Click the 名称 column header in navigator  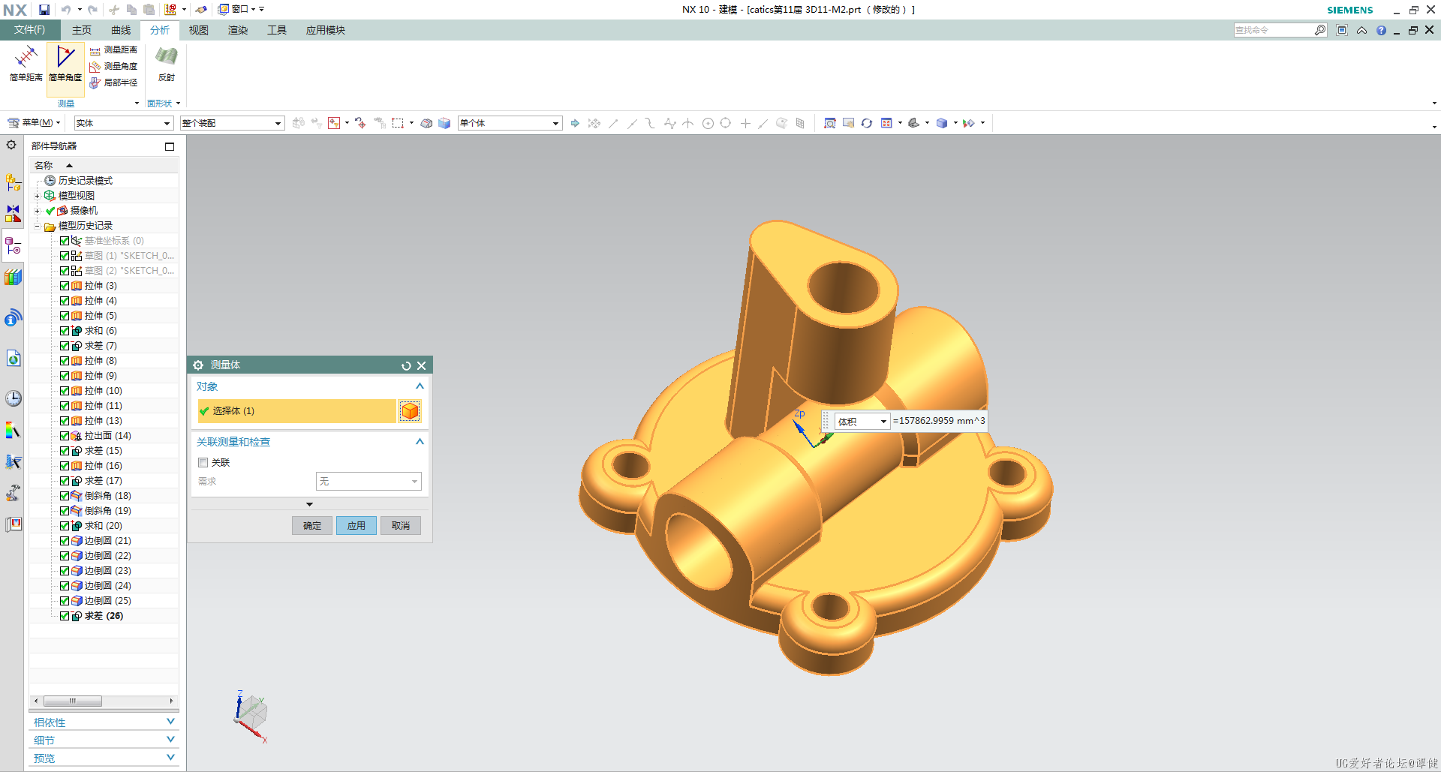point(104,165)
